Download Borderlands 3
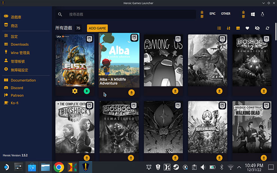Viewport: 277px width, 173px height. point(219,158)
